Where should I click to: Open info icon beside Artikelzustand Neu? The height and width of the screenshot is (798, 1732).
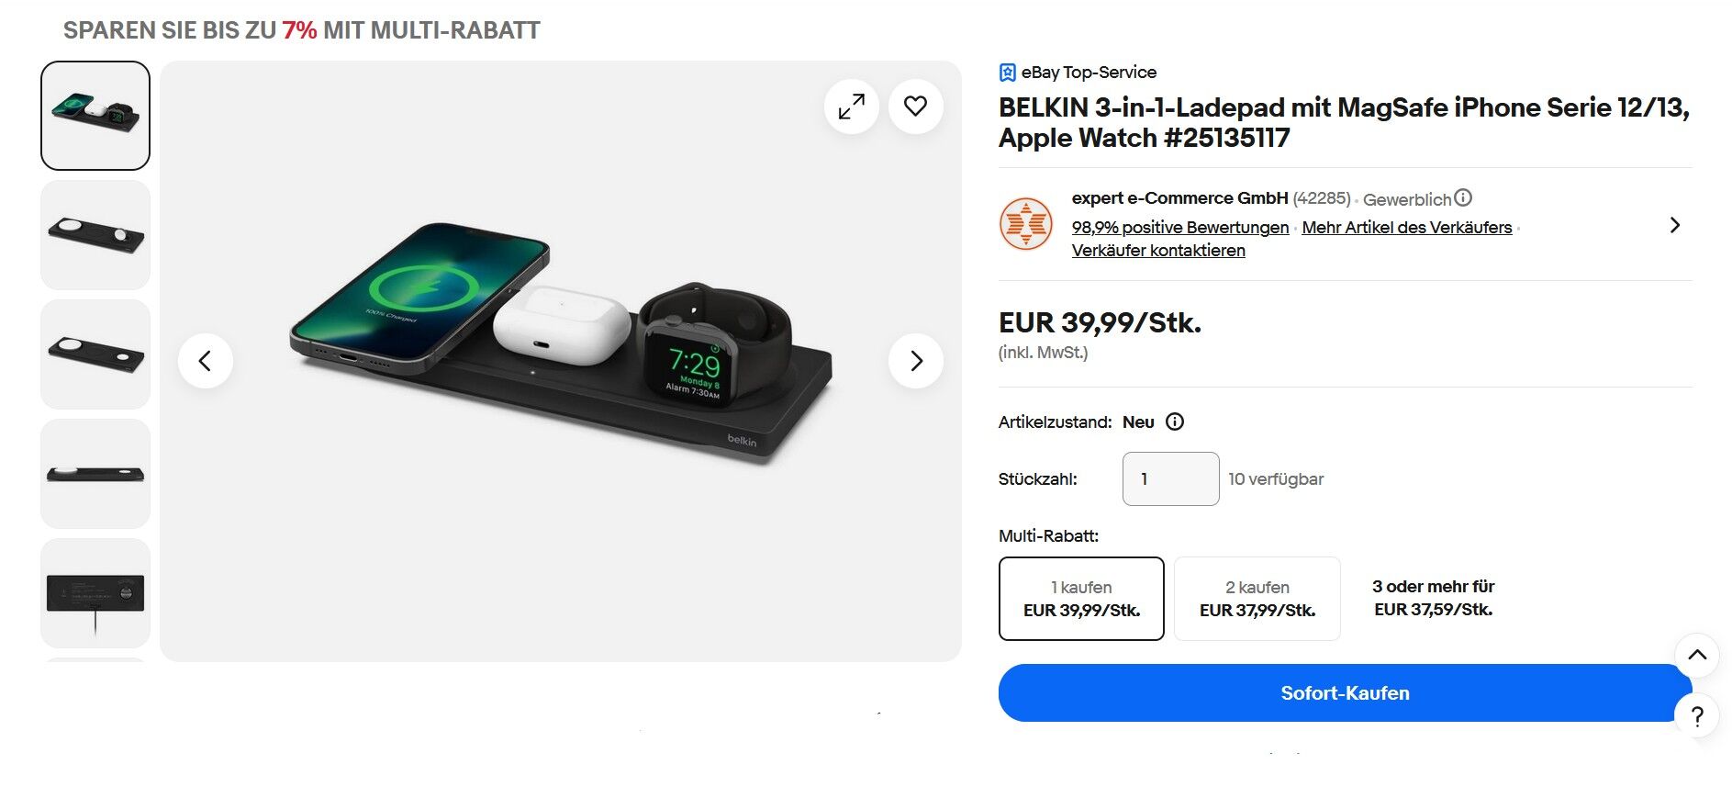pos(1175,421)
